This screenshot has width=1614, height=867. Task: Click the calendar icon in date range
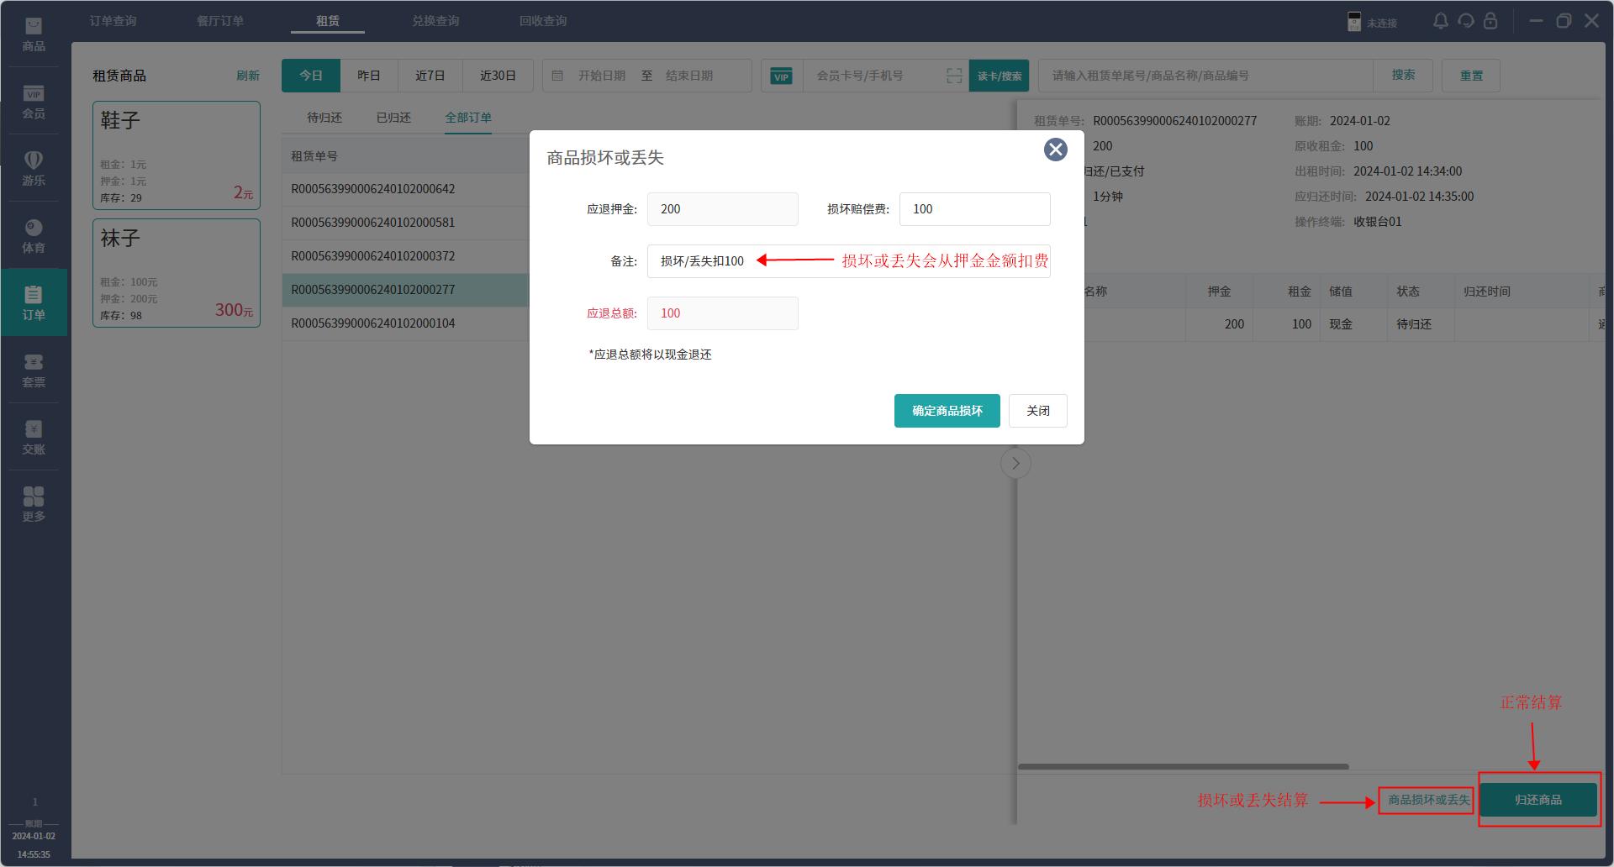[x=557, y=76]
